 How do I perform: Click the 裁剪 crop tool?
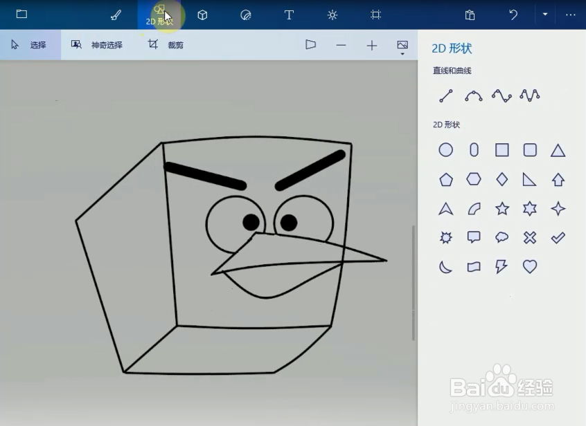[165, 45]
